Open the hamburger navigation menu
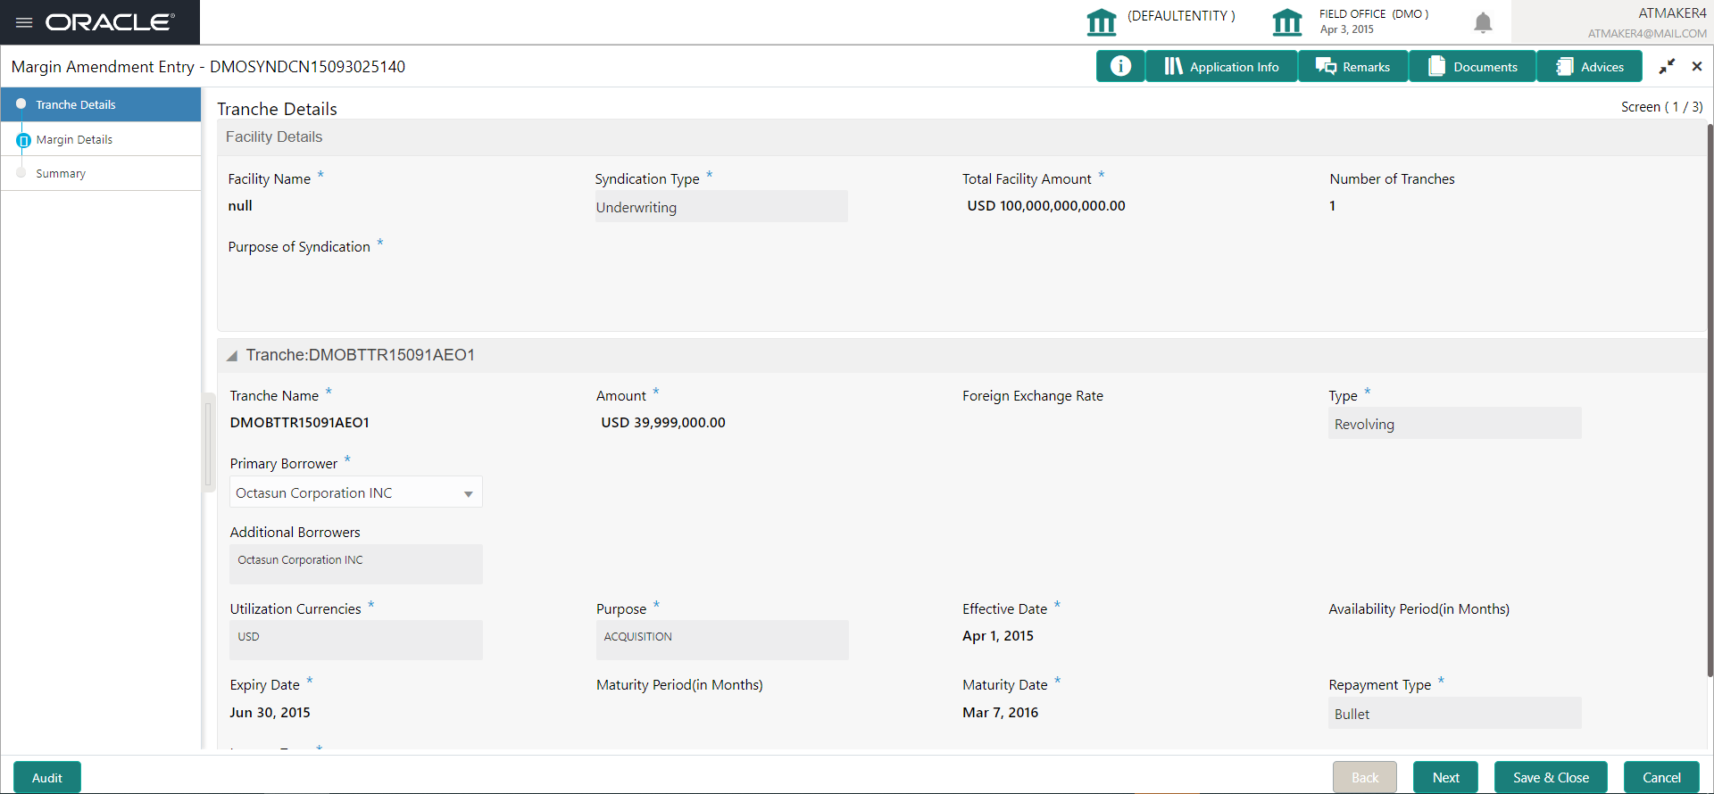 24,22
